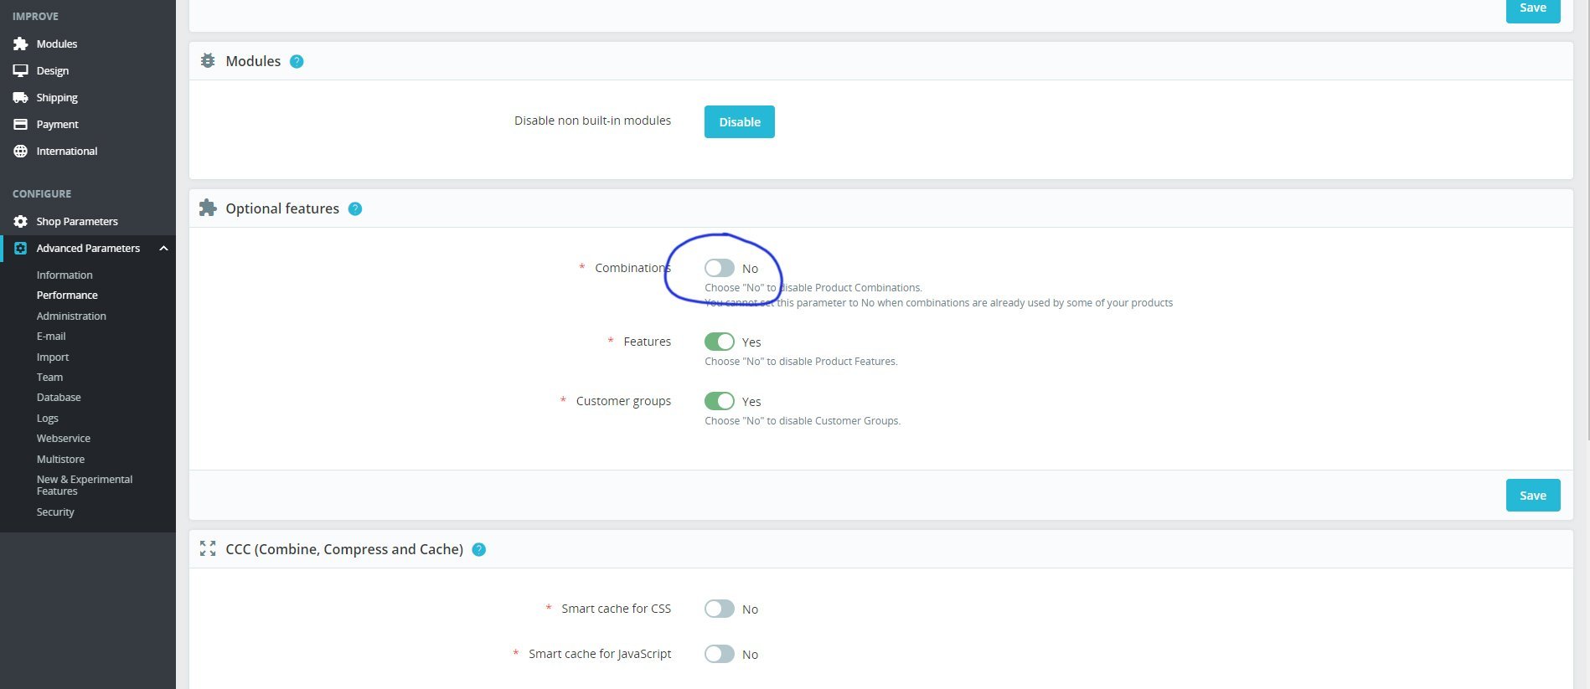The image size is (1590, 689).
Task: Click "Choose No to disable Customer Groups" hint
Action: tap(803, 421)
